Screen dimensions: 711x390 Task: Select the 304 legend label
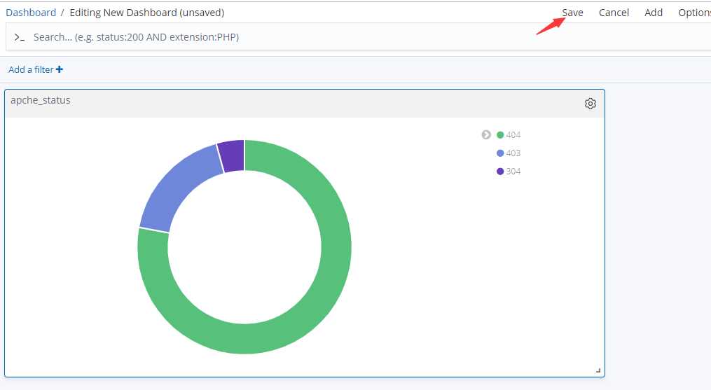[x=513, y=172]
